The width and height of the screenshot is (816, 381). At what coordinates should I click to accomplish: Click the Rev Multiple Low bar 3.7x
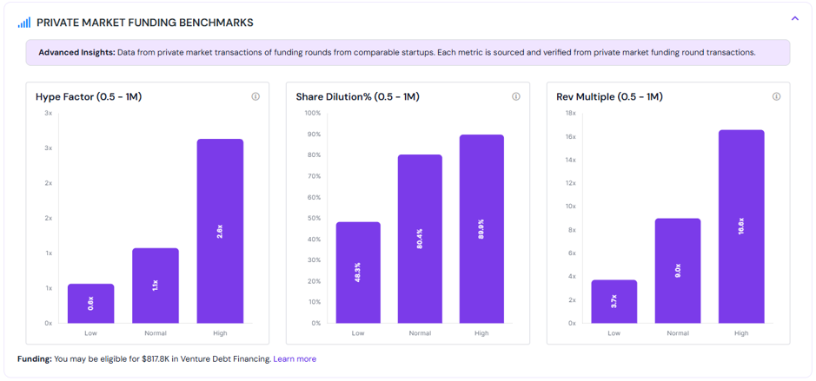click(614, 301)
